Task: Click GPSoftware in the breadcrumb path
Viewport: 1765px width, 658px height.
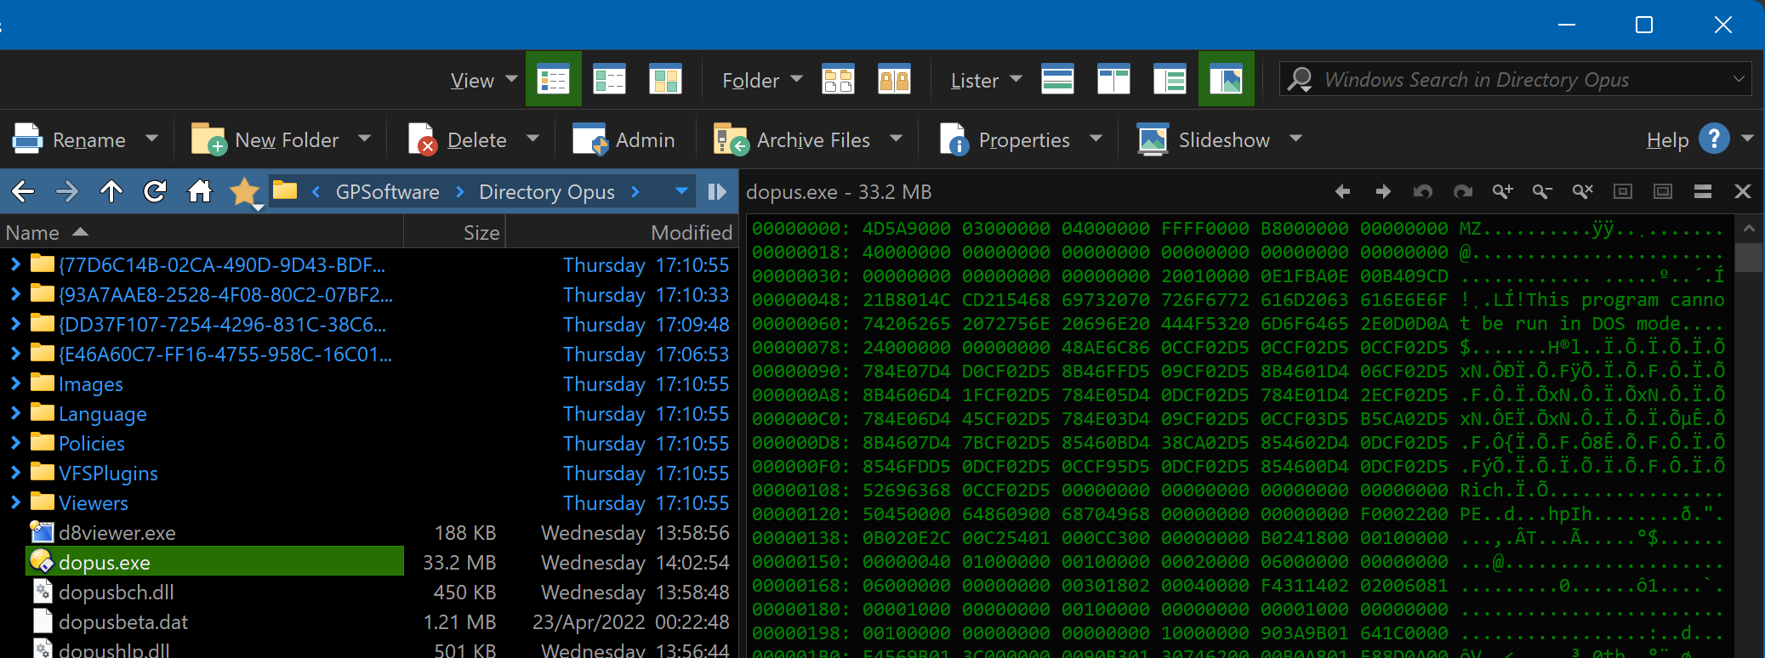Action: pos(387,192)
